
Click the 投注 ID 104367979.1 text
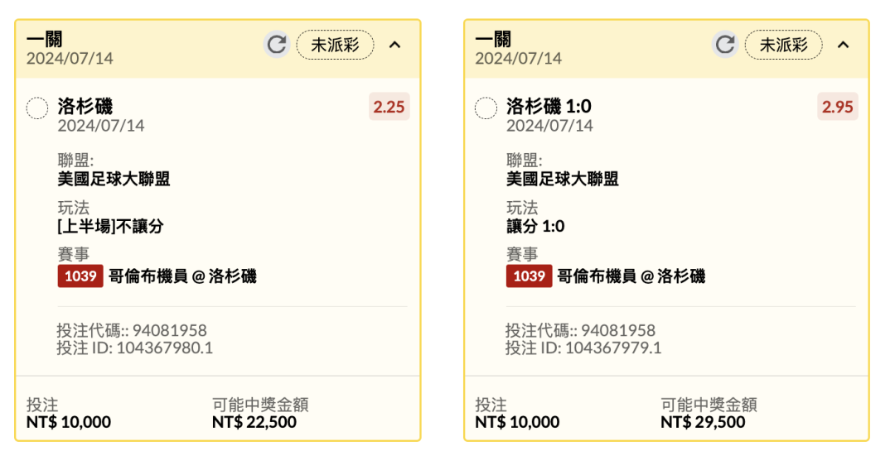(583, 348)
